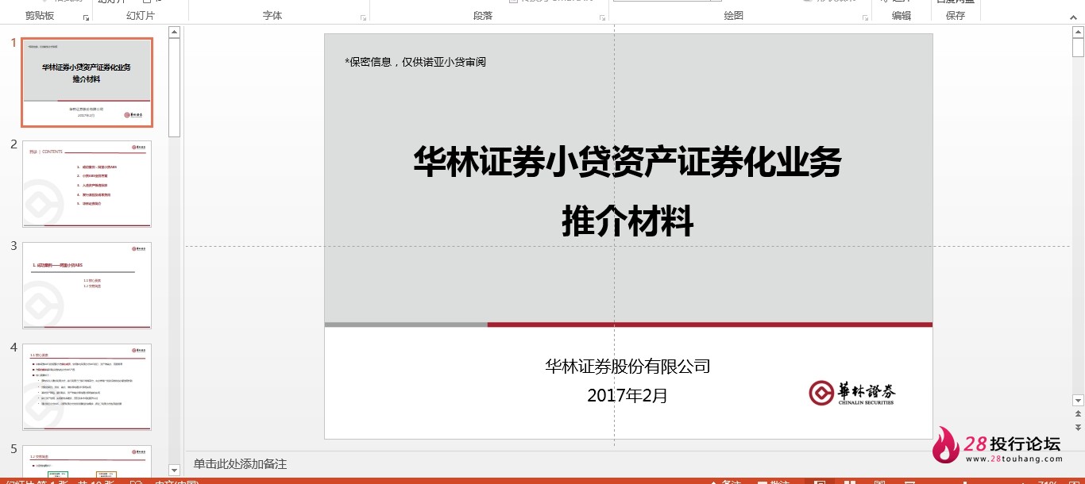Click the date text 2017年2月

point(627,395)
